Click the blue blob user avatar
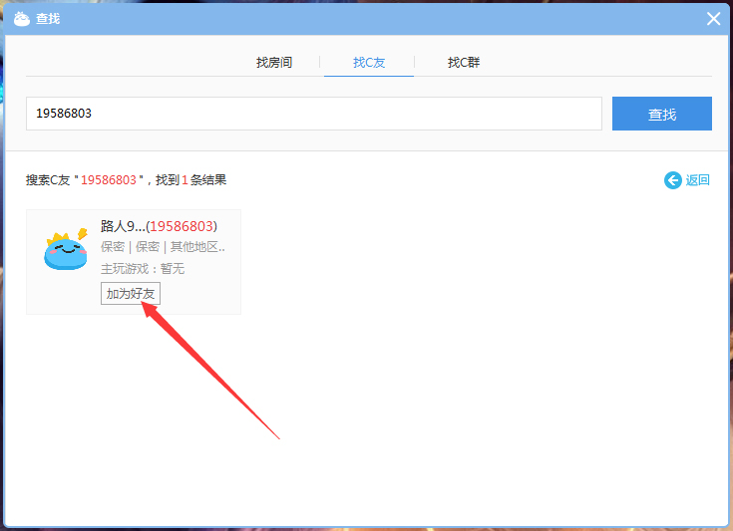Viewport: 733px width, 531px height. (x=66, y=249)
